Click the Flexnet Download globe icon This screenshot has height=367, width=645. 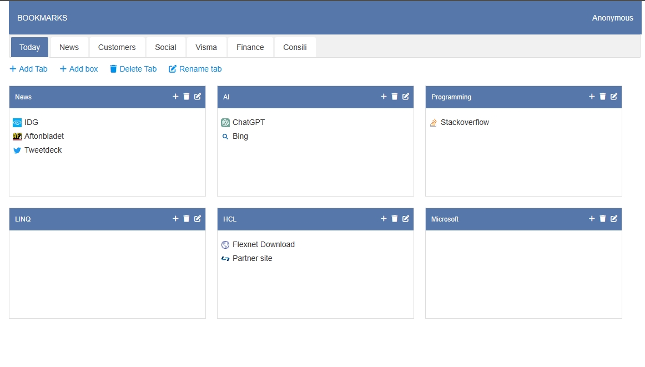[225, 245]
